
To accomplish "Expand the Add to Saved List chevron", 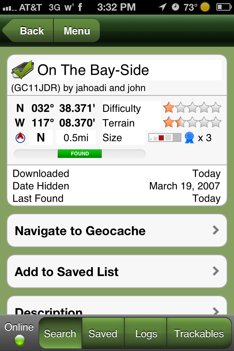I will (216, 271).
